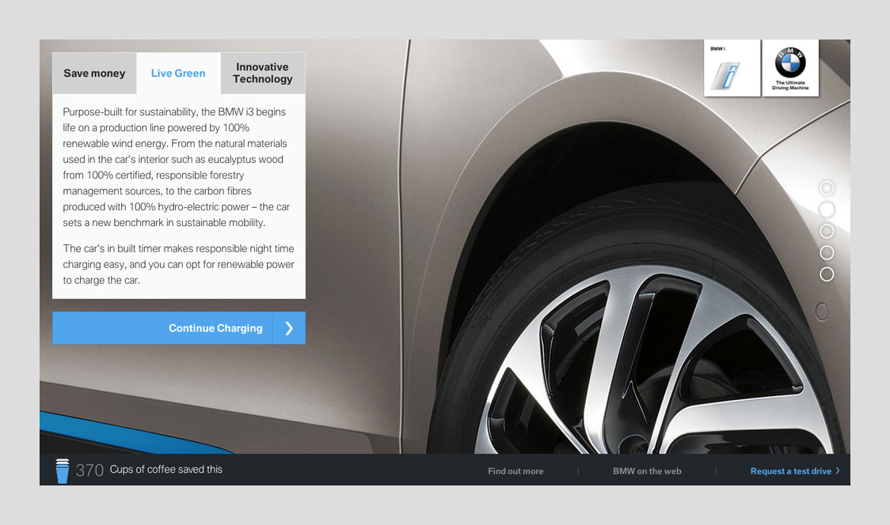
Task: Click the Live Green description paragraph
Action: coord(177,168)
